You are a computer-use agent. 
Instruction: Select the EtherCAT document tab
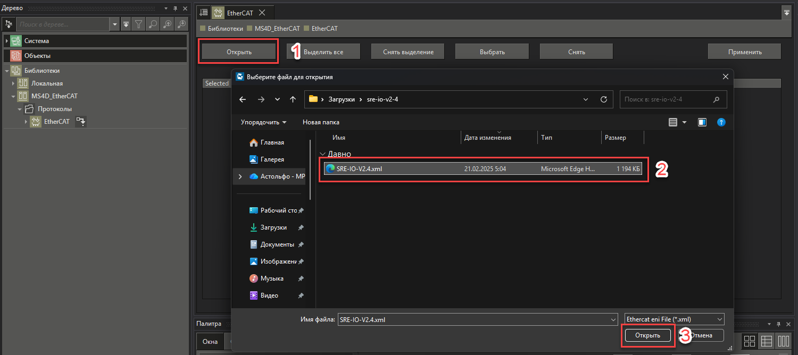(239, 13)
